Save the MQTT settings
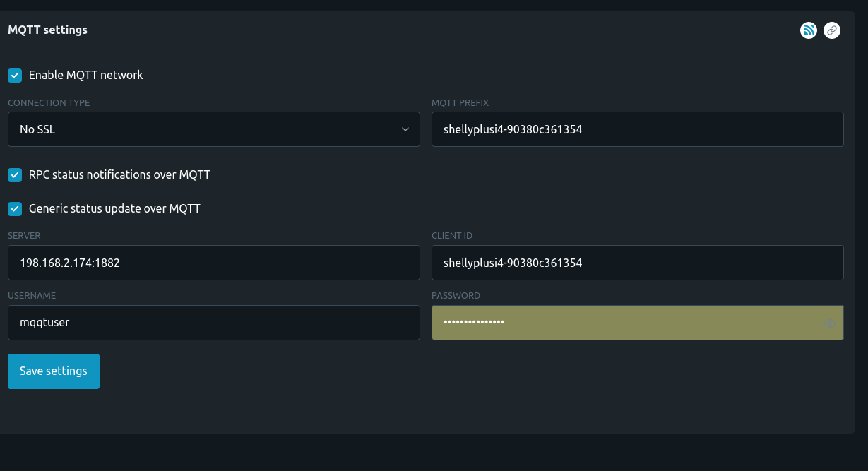Image resolution: width=868 pixels, height=471 pixels. click(54, 371)
